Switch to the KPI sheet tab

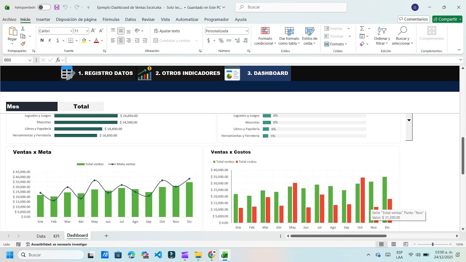tap(56, 236)
